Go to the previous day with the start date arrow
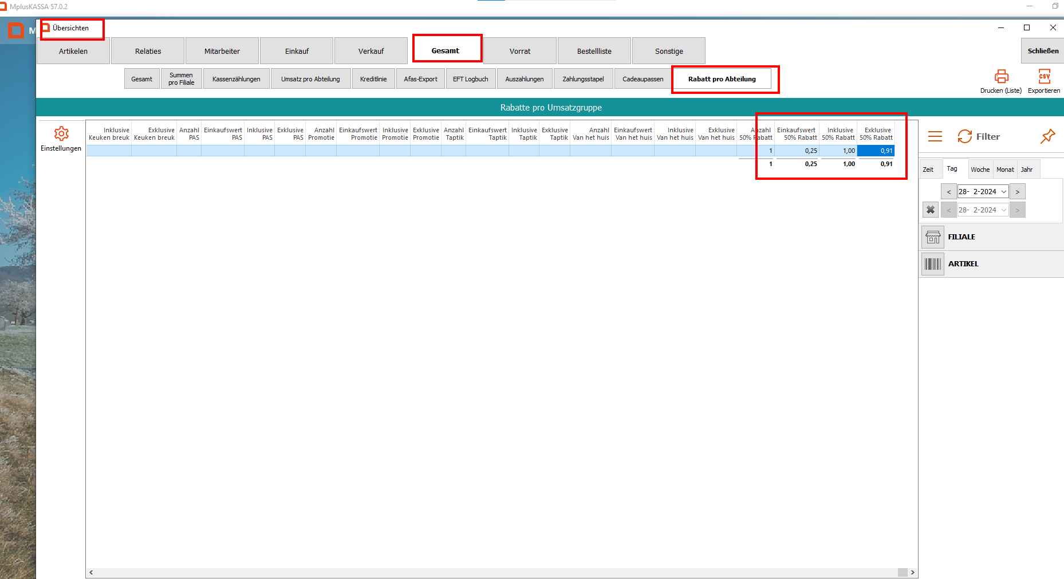Screen dimensions: 1064x579 pos(949,192)
